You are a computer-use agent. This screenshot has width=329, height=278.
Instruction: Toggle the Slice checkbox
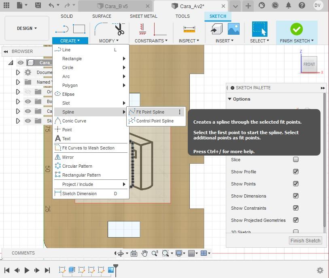(x=296, y=160)
